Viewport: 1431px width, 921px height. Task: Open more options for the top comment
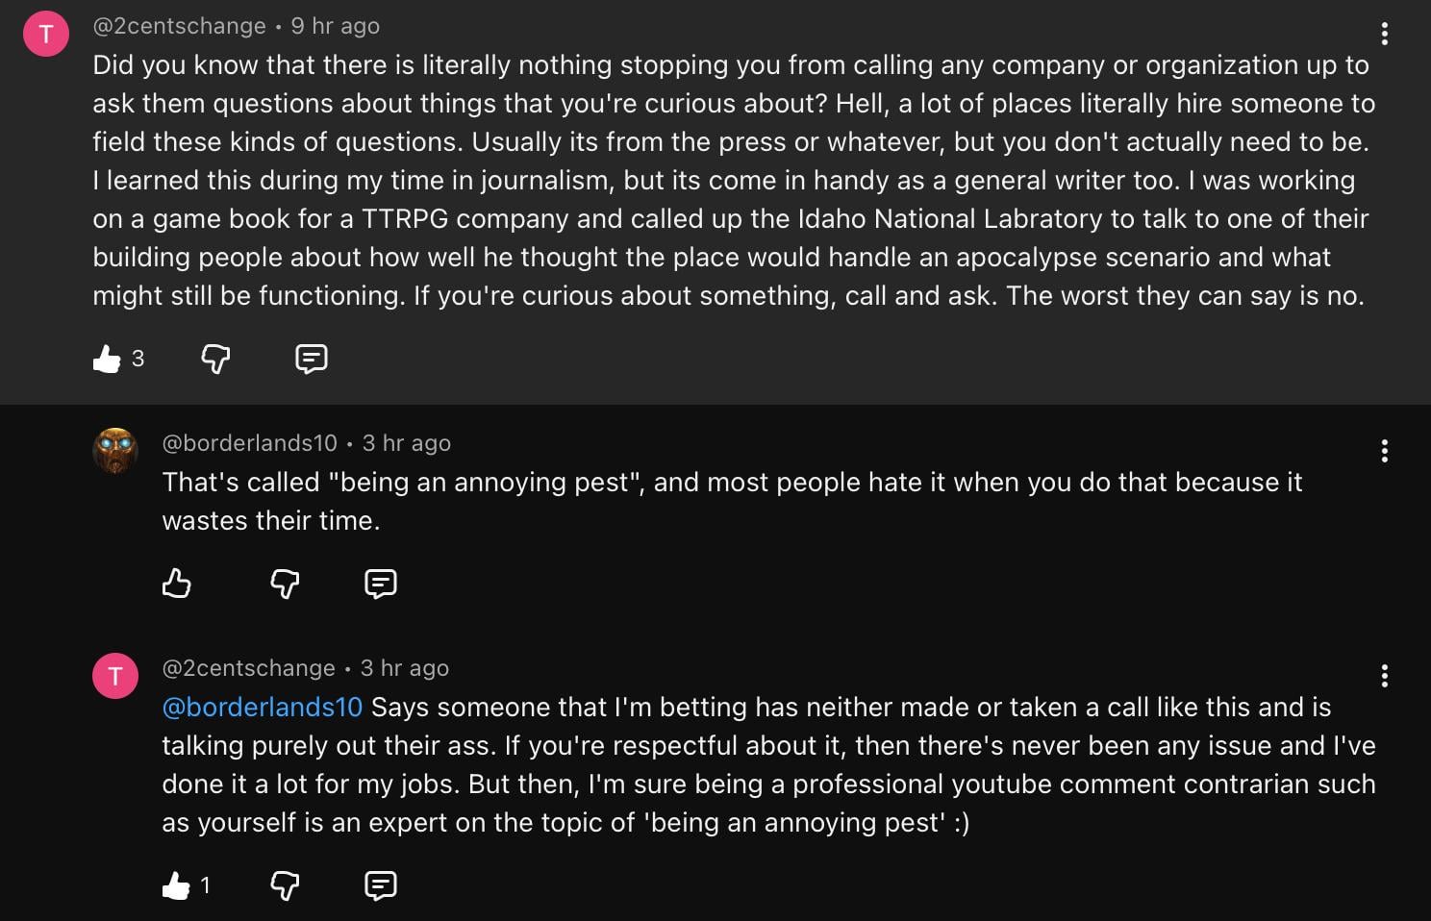coord(1384,35)
